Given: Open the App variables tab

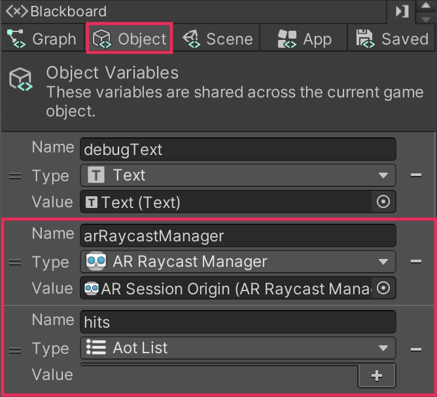Looking at the screenshot, I should tap(304, 39).
